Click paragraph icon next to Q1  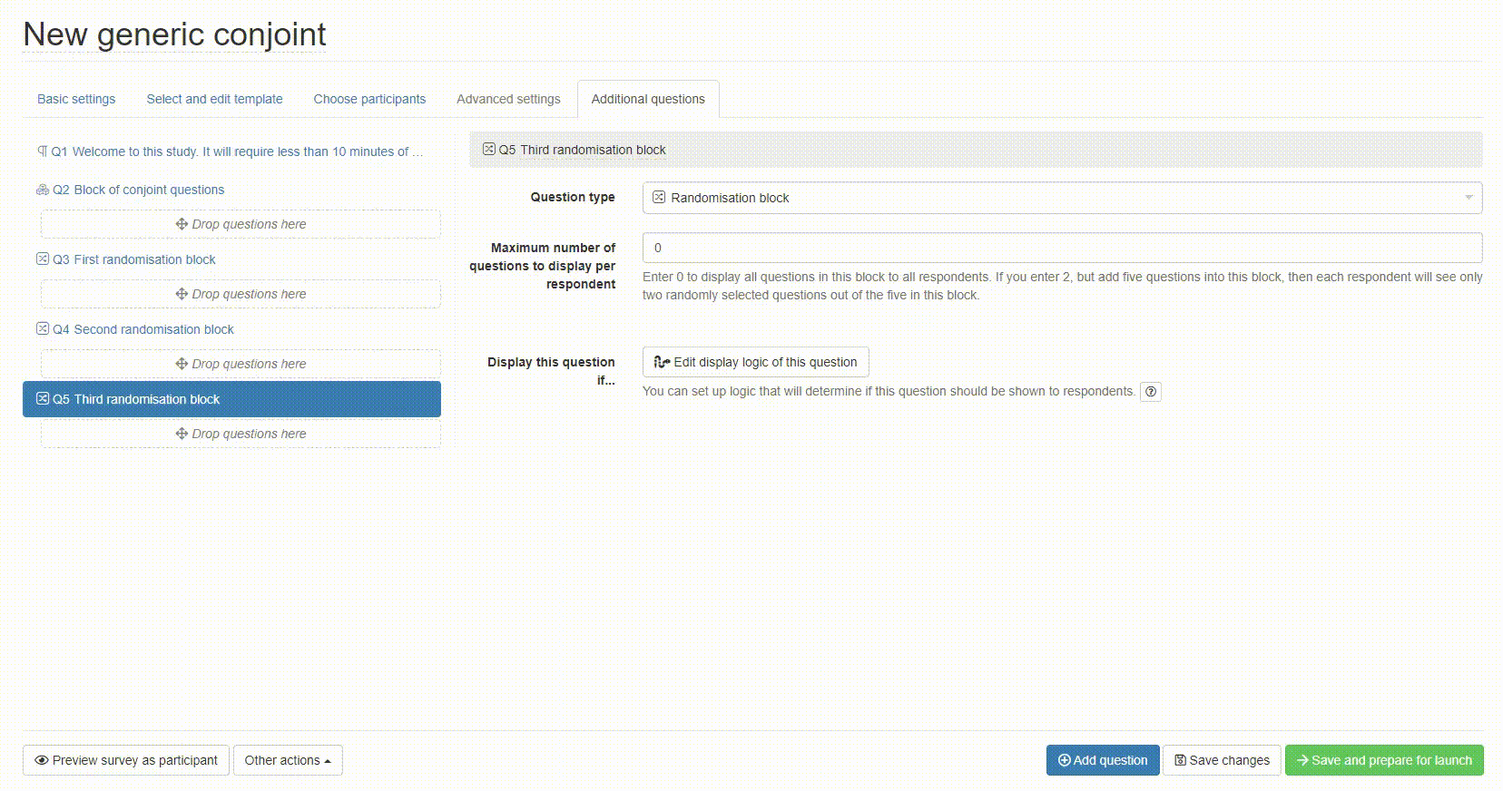(x=42, y=151)
